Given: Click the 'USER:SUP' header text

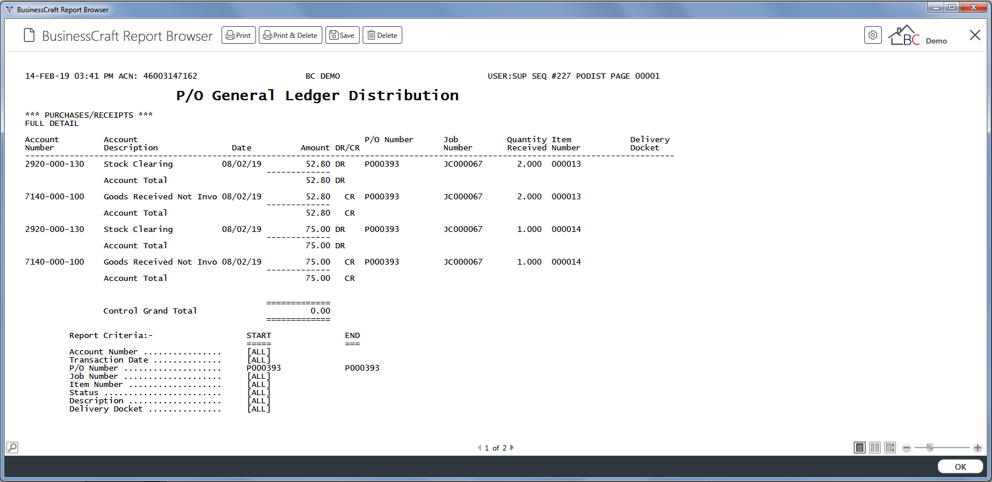Looking at the screenshot, I should pyautogui.click(x=507, y=76).
